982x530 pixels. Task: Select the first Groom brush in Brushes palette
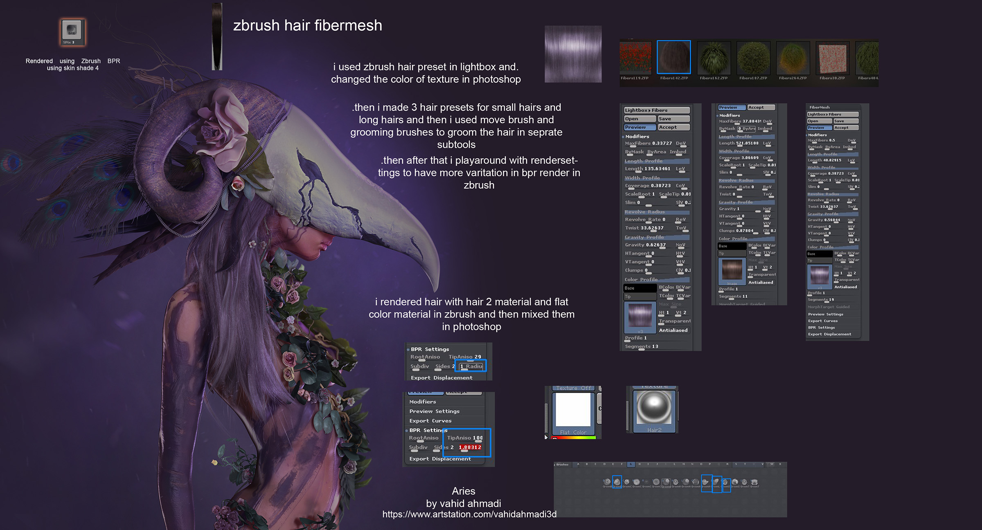point(607,482)
